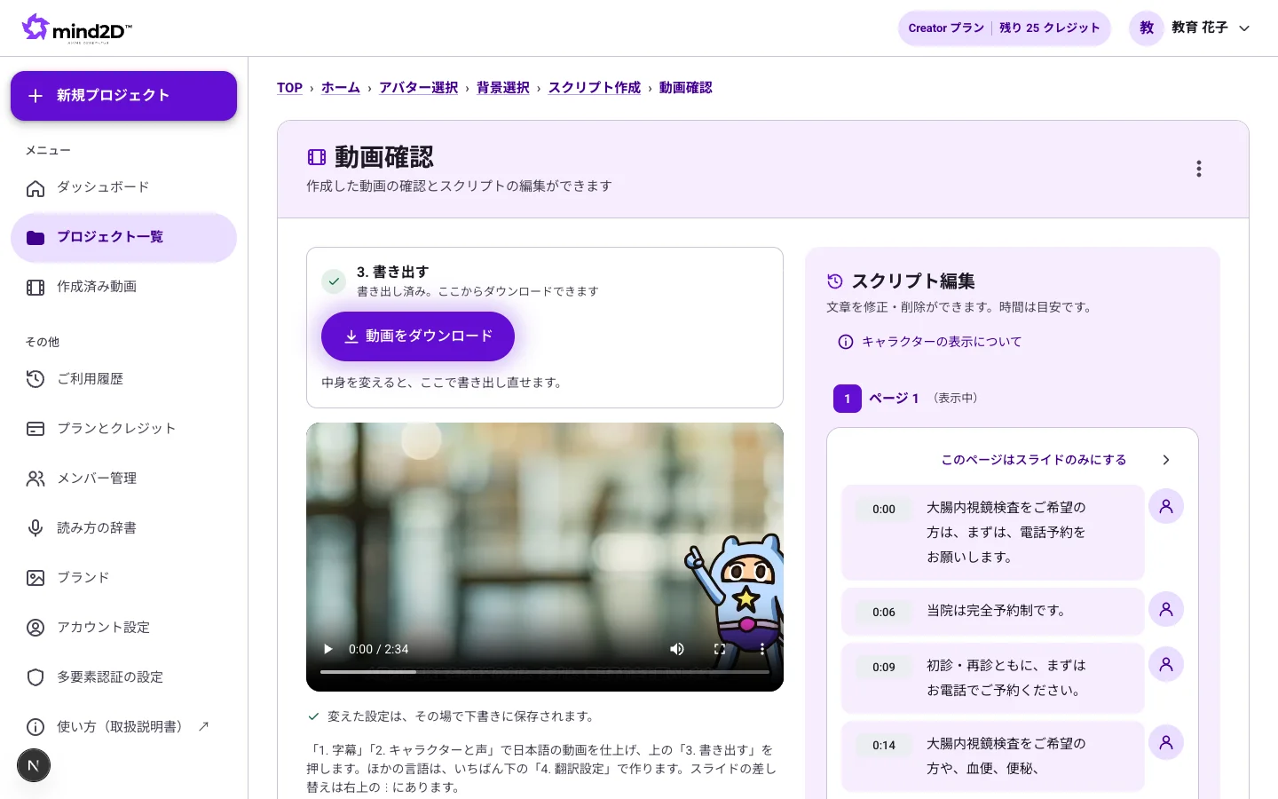Return to スクリプト作成 breadcrumb
The height and width of the screenshot is (799, 1278).
pyautogui.click(x=595, y=88)
